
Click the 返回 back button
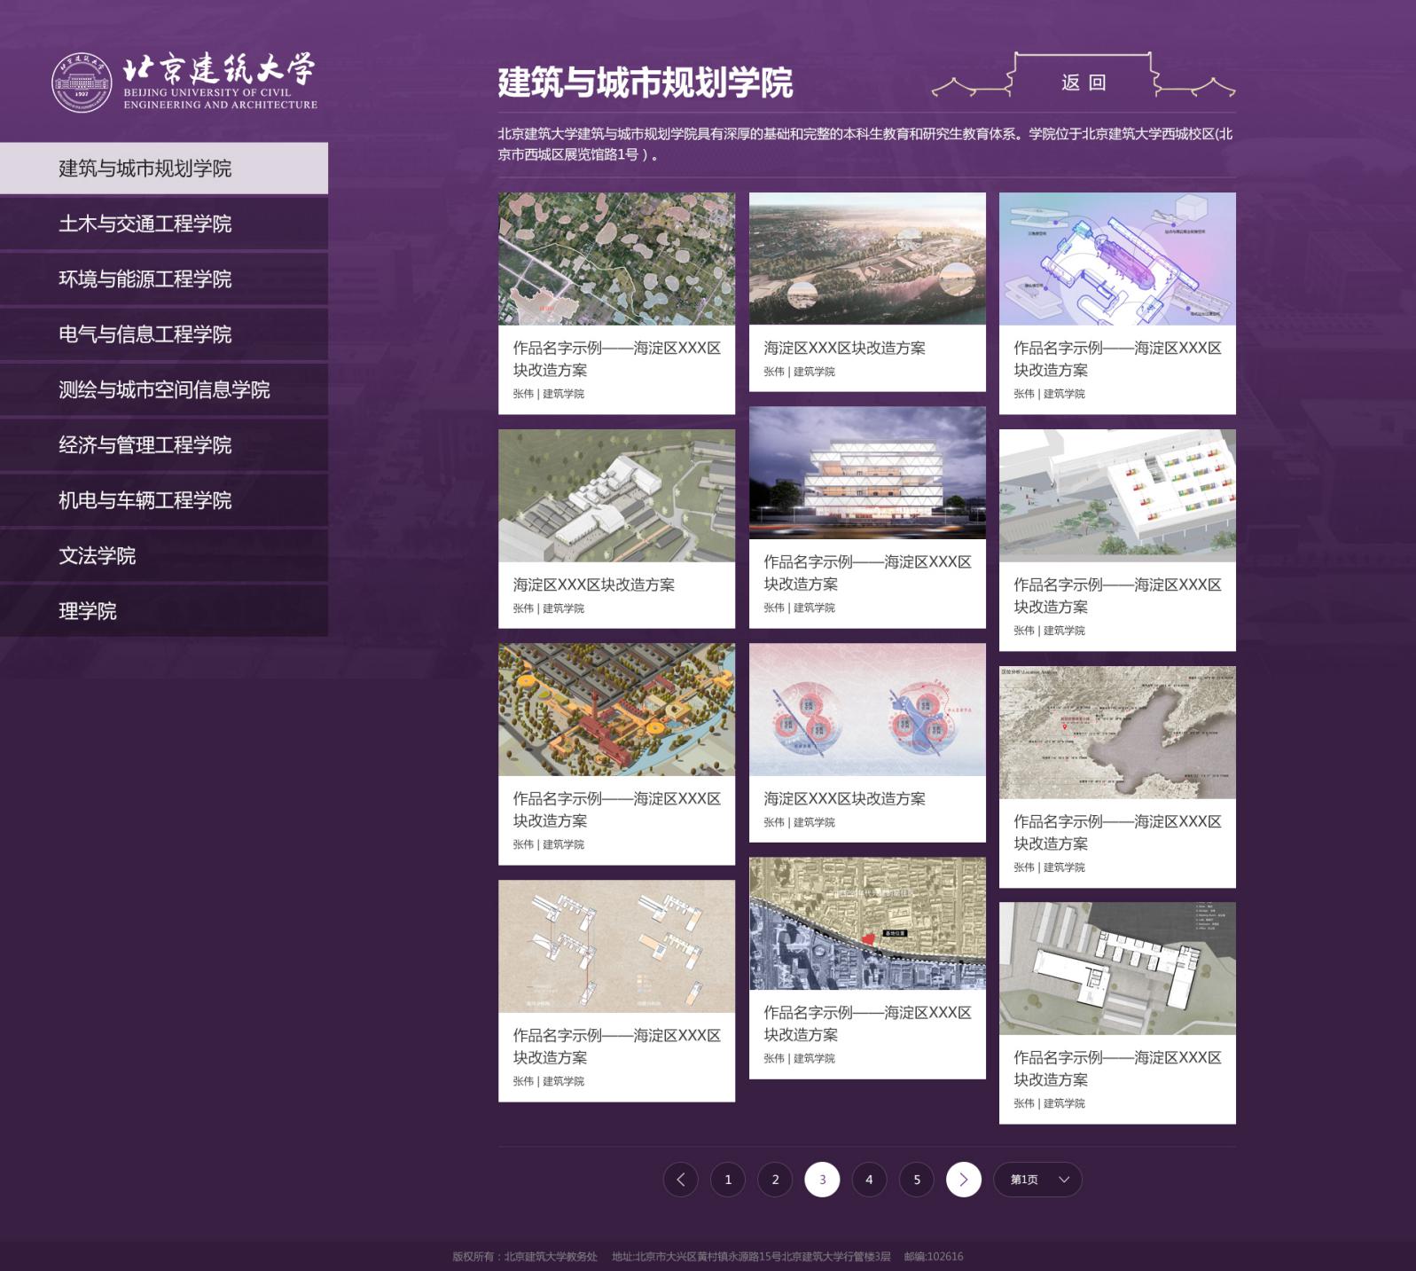[1083, 82]
